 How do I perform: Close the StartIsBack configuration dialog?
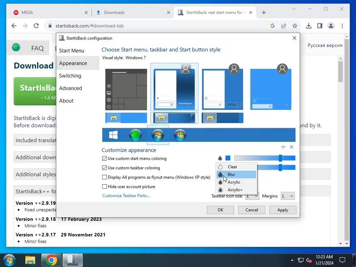point(294,38)
